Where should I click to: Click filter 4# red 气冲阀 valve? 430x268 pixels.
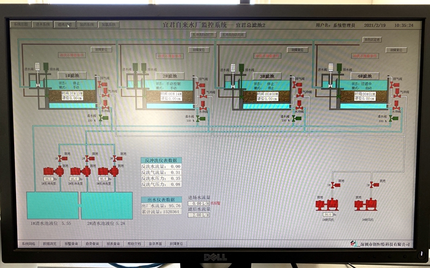click(397, 93)
